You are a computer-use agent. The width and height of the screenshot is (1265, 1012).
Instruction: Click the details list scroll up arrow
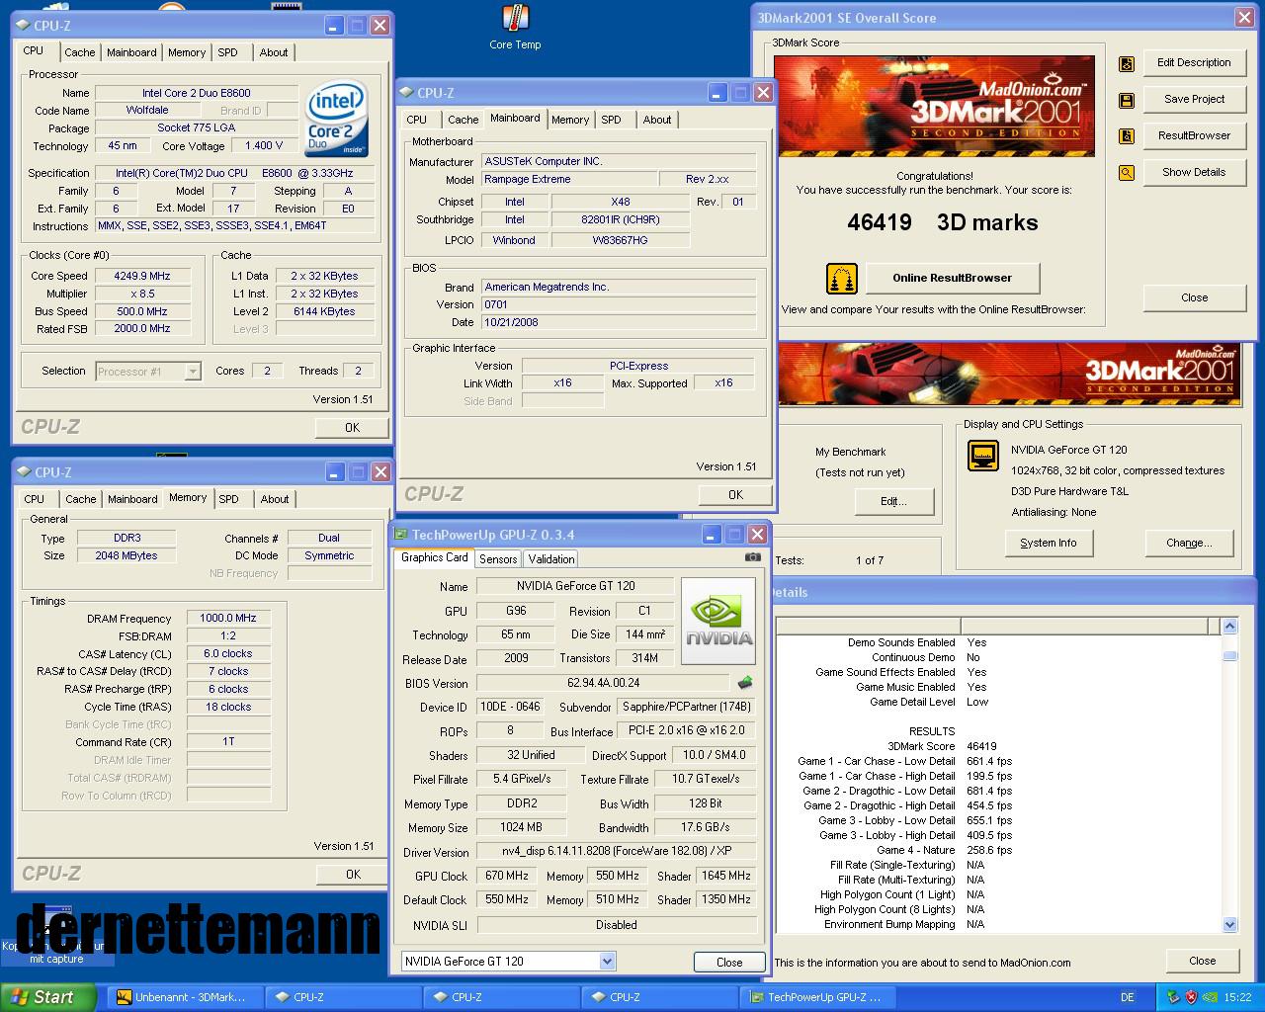[x=1229, y=627]
